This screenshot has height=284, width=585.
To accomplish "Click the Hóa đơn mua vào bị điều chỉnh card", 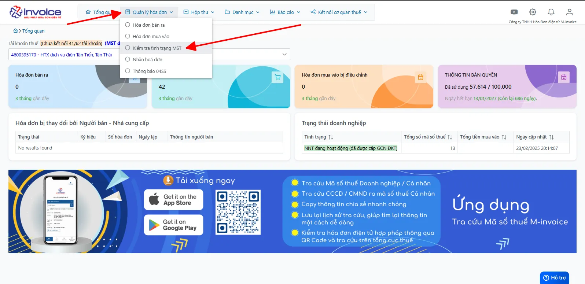I will 364,86.
